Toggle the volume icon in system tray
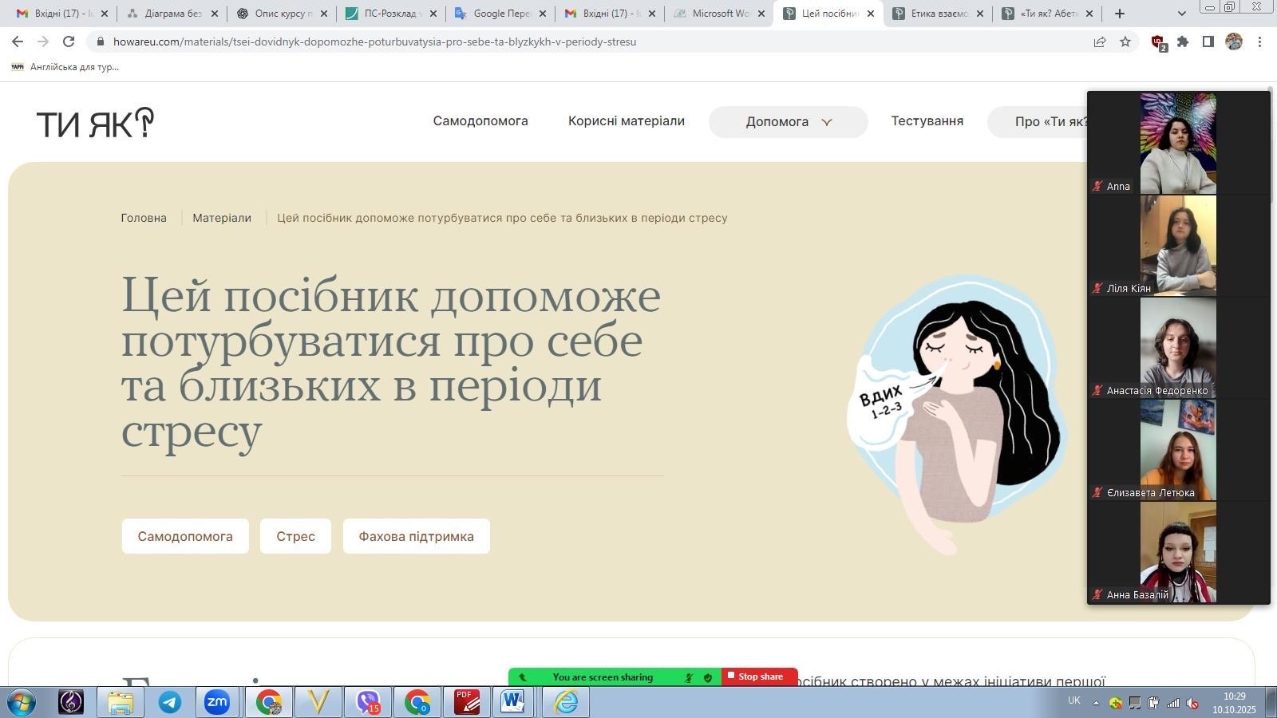This screenshot has height=718, width=1277. [1192, 703]
